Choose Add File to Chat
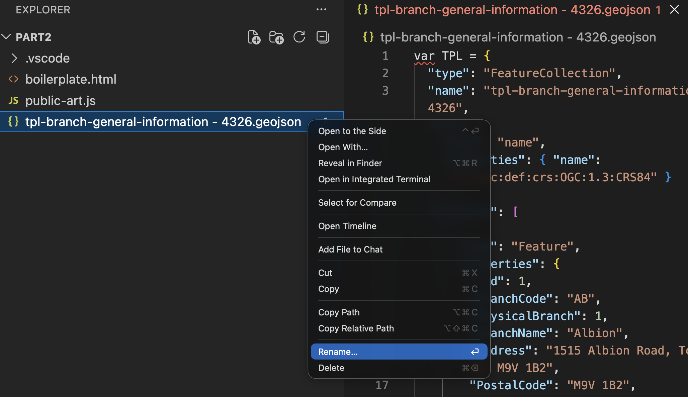 [x=399, y=250]
